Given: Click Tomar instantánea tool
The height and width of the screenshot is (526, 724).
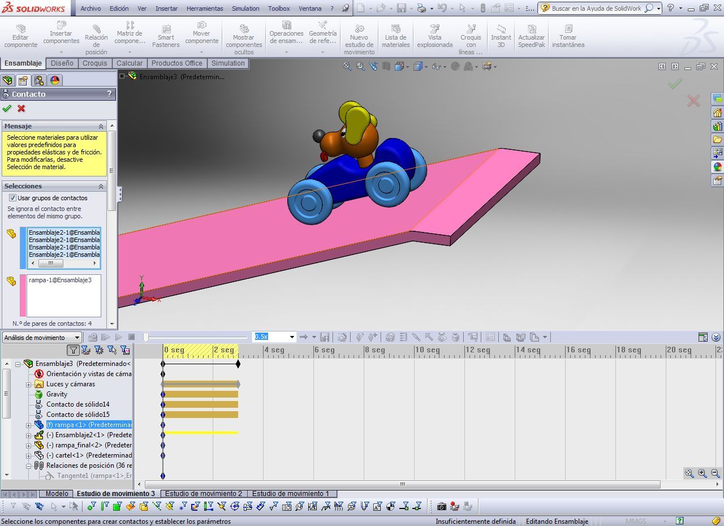Looking at the screenshot, I should pyautogui.click(x=568, y=36).
